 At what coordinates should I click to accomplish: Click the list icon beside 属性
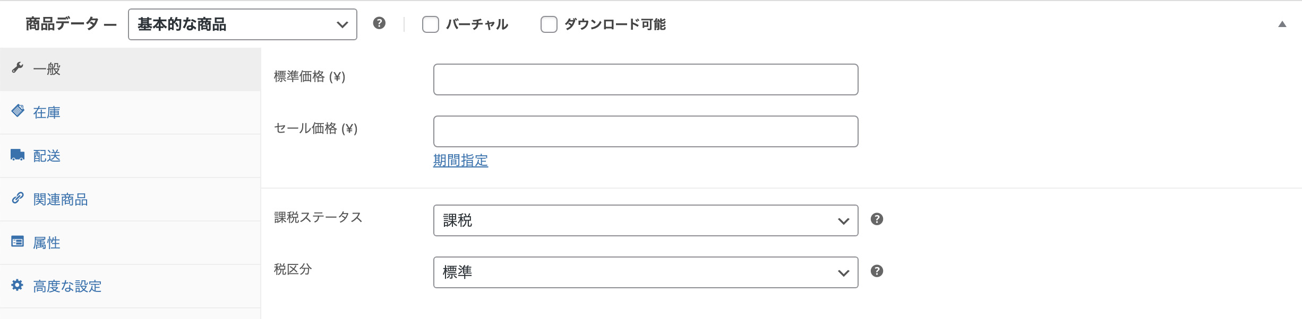click(18, 242)
